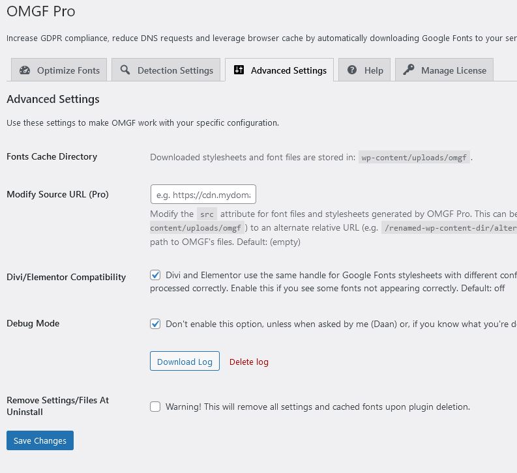
Task: Click the Divi/Elementor Compatibility label
Action: (x=66, y=277)
